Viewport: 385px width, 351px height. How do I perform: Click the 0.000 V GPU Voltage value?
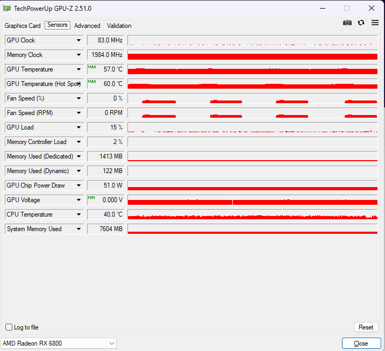(106, 200)
